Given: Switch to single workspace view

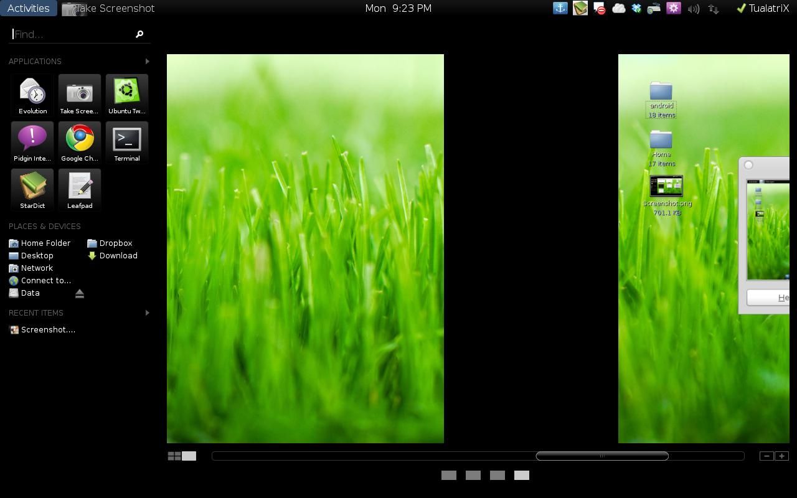Looking at the screenshot, I should pyautogui.click(x=189, y=456).
